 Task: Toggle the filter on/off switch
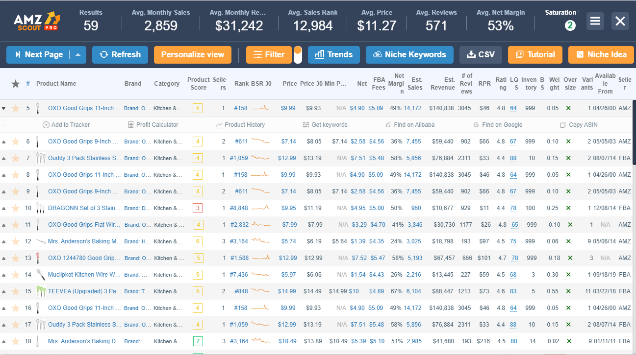[298, 55]
